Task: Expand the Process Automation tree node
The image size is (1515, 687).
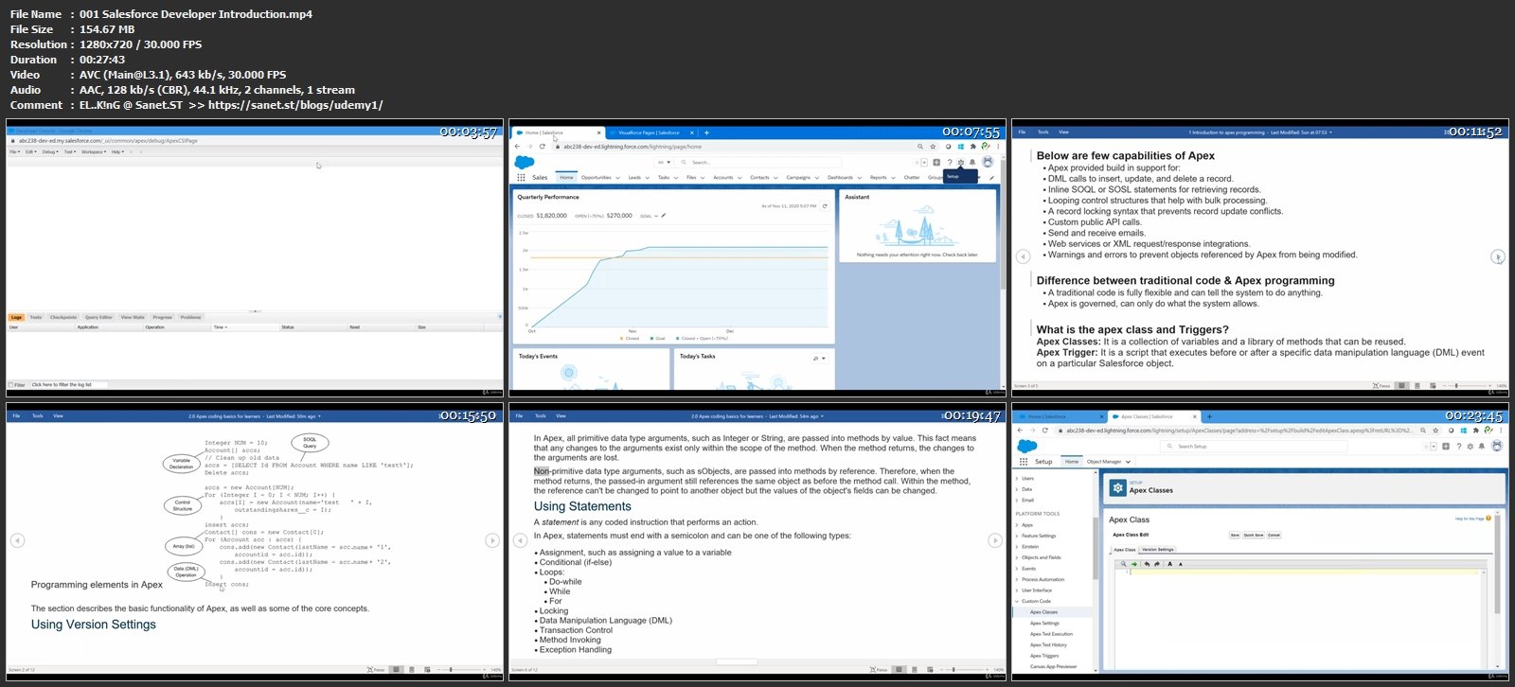Action: 1017,579
